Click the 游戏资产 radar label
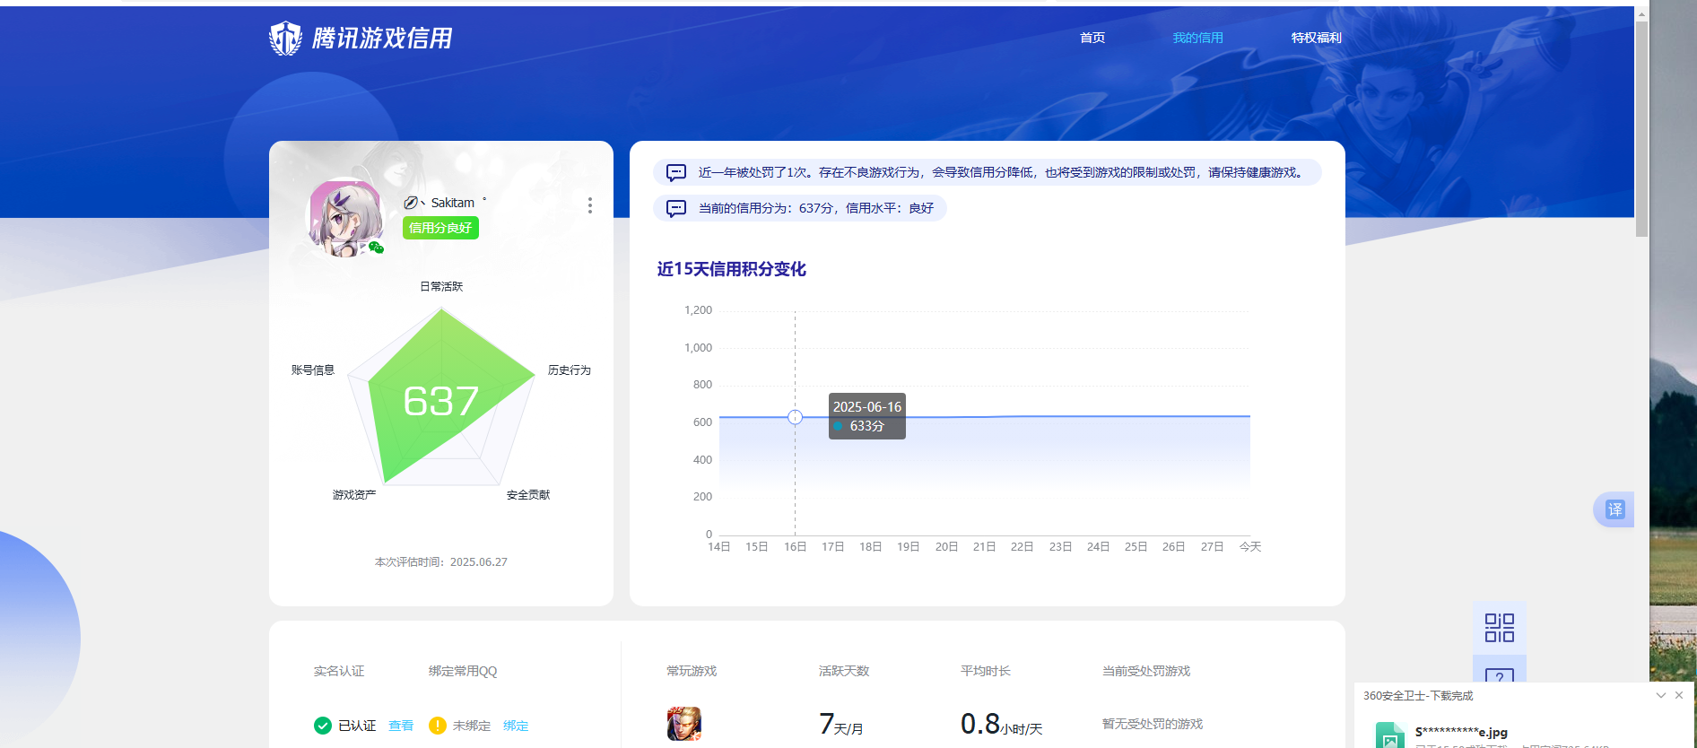 click(x=353, y=494)
